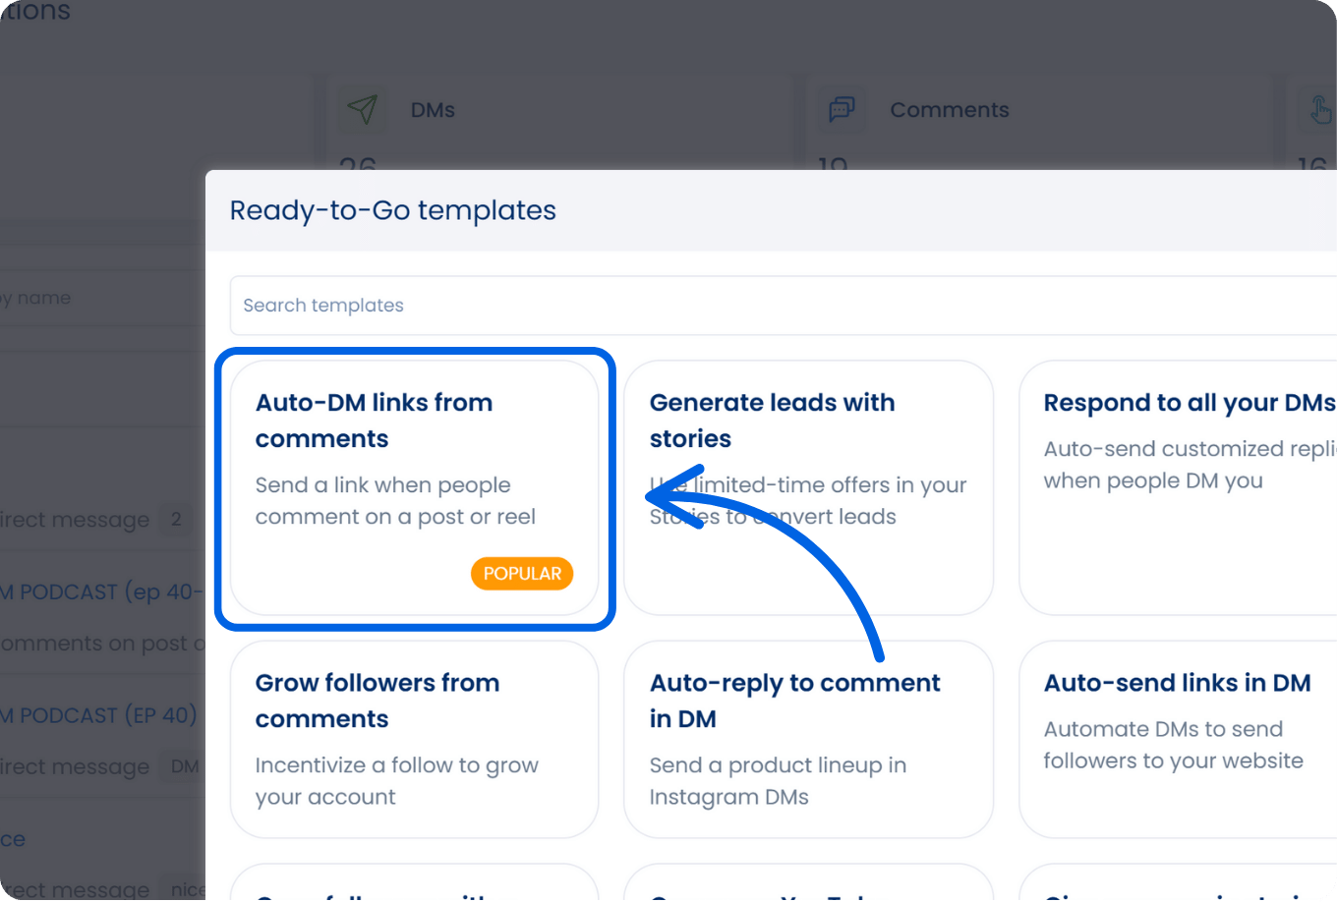The width and height of the screenshot is (1337, 902).
Task: Click the Ready-to-Go templates heading
Action: (x=392, y=209)
